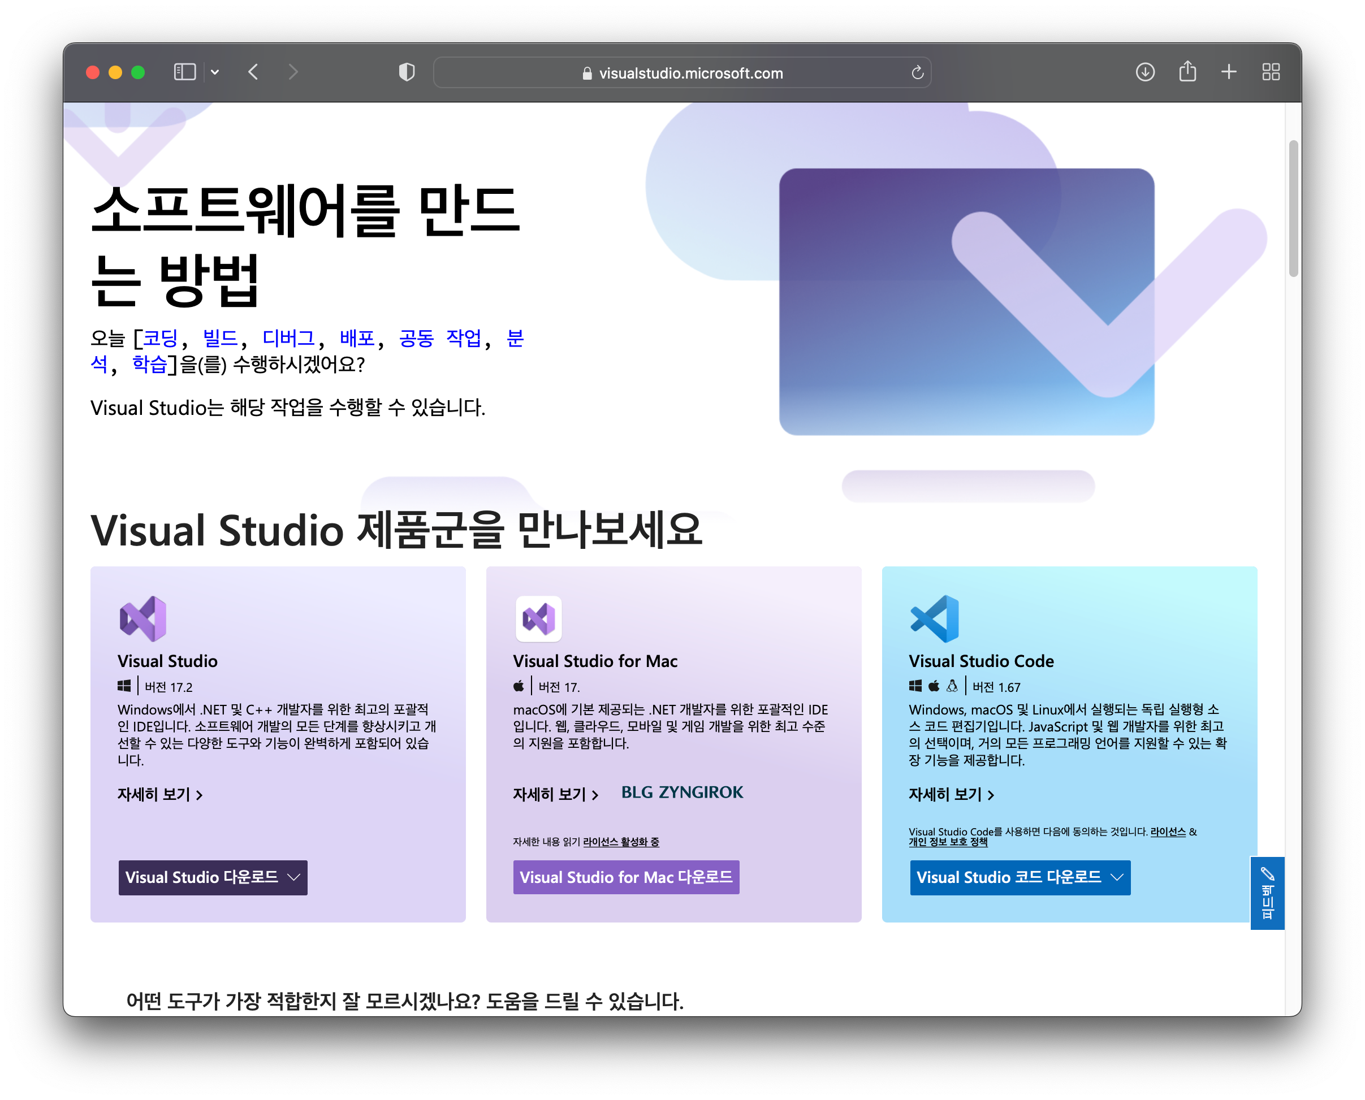
Task: Select the Apple icon under Visual Studio for Mac
Action: coord(519,686)
